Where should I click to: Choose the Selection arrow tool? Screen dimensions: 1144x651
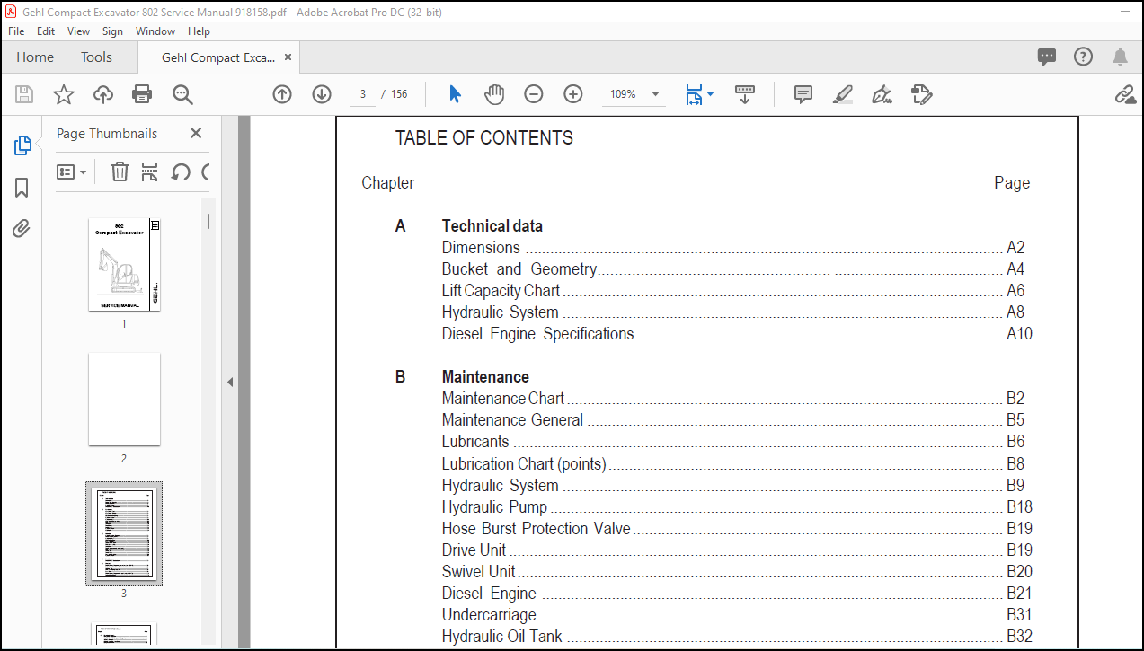[x=455, y=94]
